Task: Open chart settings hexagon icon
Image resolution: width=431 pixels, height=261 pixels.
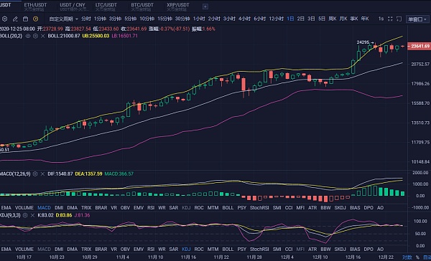Action: coord(5,19)
